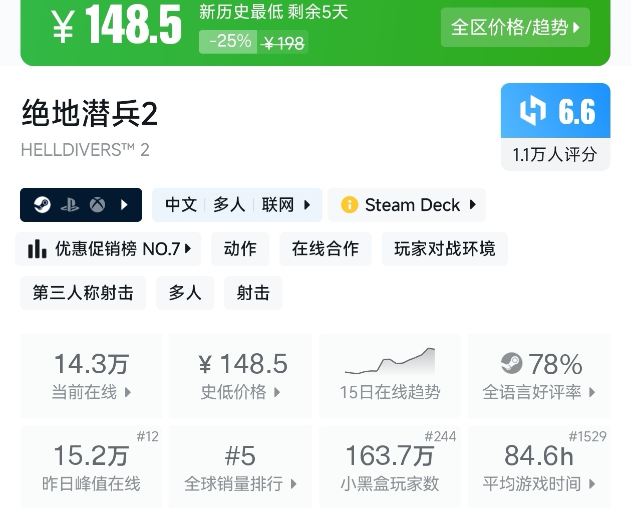The image size is (631, 508).
Task: Open 全区价格/趋势 button
Action: pos(515,28)
